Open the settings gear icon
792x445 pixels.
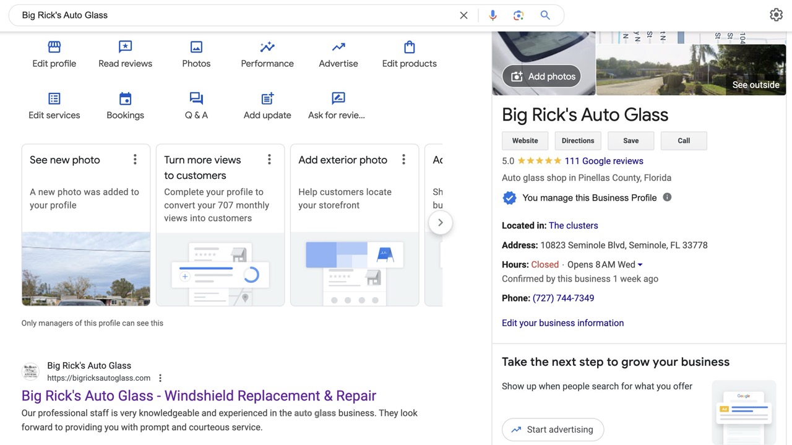point(776,15)
